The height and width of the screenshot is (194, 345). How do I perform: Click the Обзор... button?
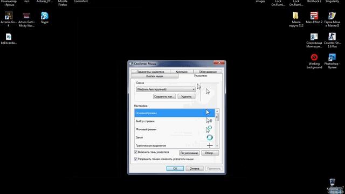coord(210,153)
